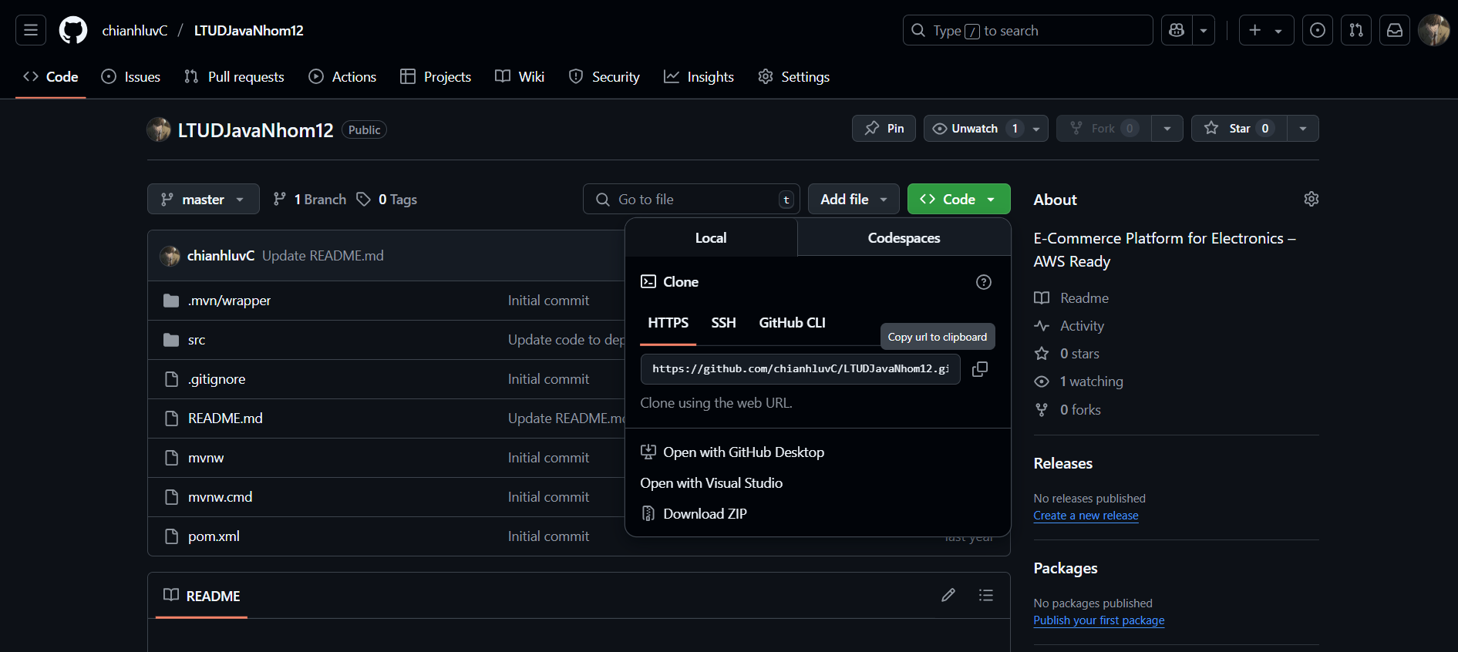This screenshot has height=652, width=1458.
Task: Open chianhluvC owner link in breadcrumb
Action: click(135, 31)
